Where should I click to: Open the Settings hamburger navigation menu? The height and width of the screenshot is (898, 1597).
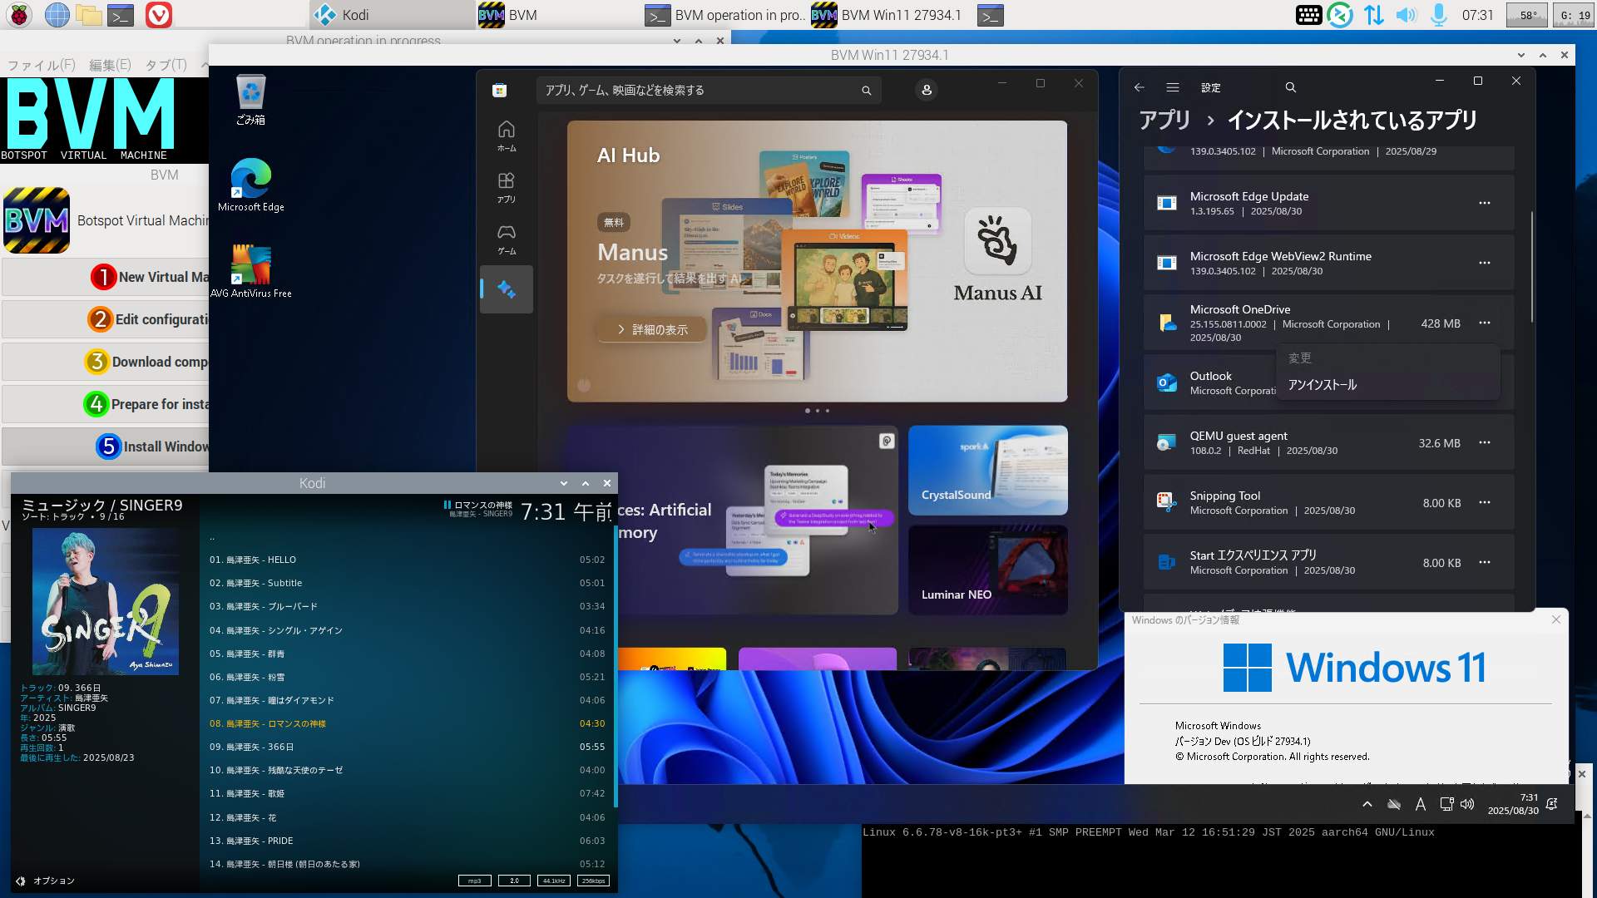1173,87
